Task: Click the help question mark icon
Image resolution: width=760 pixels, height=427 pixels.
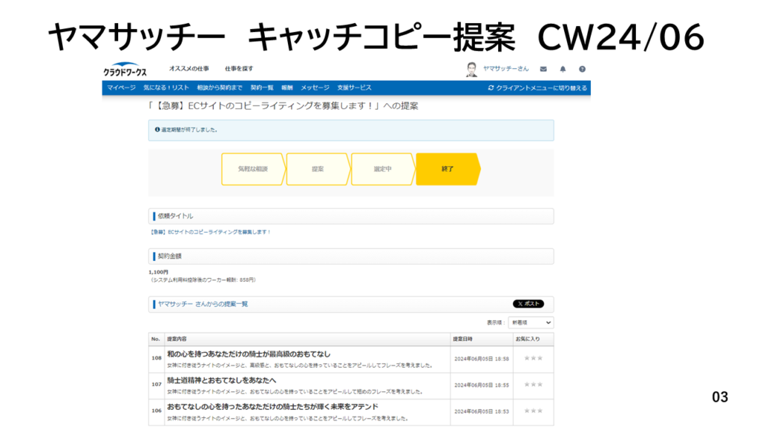Action: [582, 69]
